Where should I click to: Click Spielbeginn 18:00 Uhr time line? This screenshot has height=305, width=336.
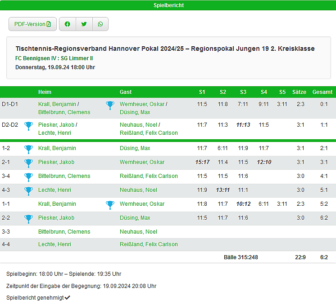click(x=64, y=274)
